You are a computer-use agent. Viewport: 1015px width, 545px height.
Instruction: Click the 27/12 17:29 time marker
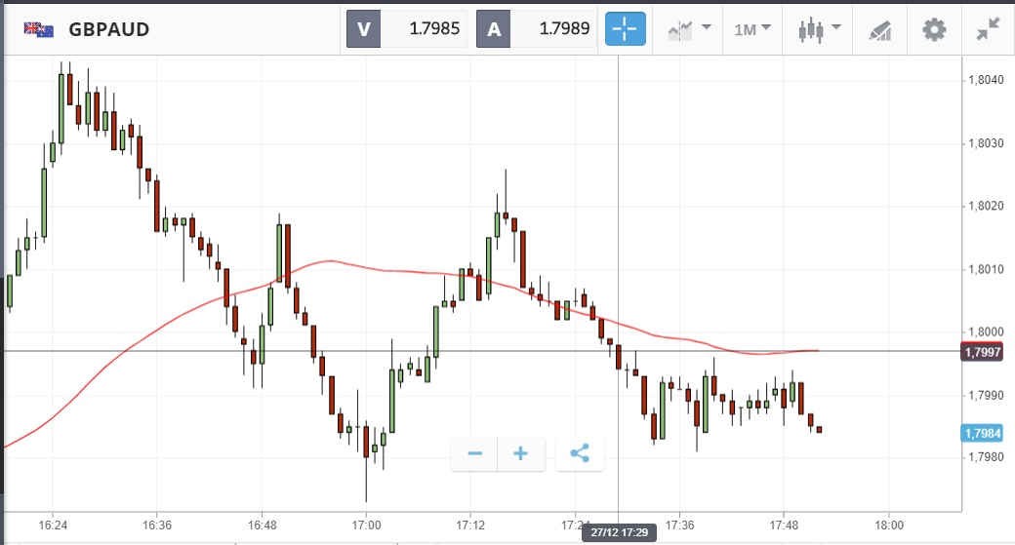click(618, 533)
